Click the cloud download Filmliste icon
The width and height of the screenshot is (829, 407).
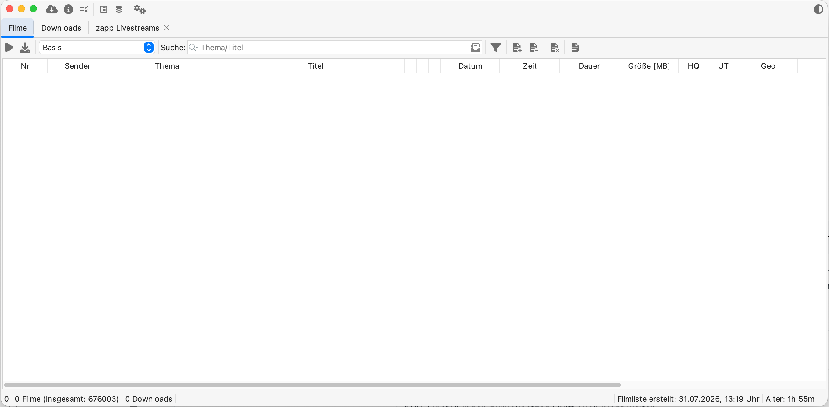(51, 9)
